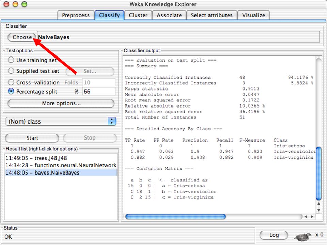Click the horizontal scrollbar thumb in Classifier output
The height and width of the screenshot is (245, 327).
point(176,217)
